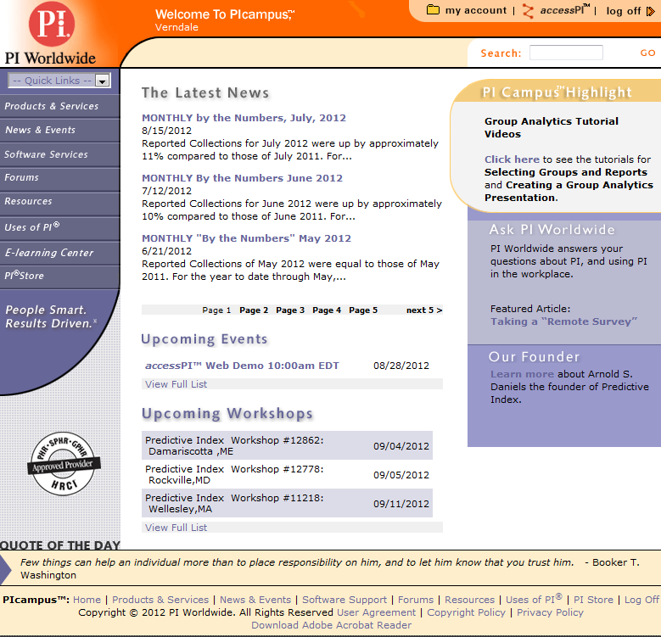Open Software Services sidebar menu
This screenshot has width=661, height=637.
click(60, 154)
